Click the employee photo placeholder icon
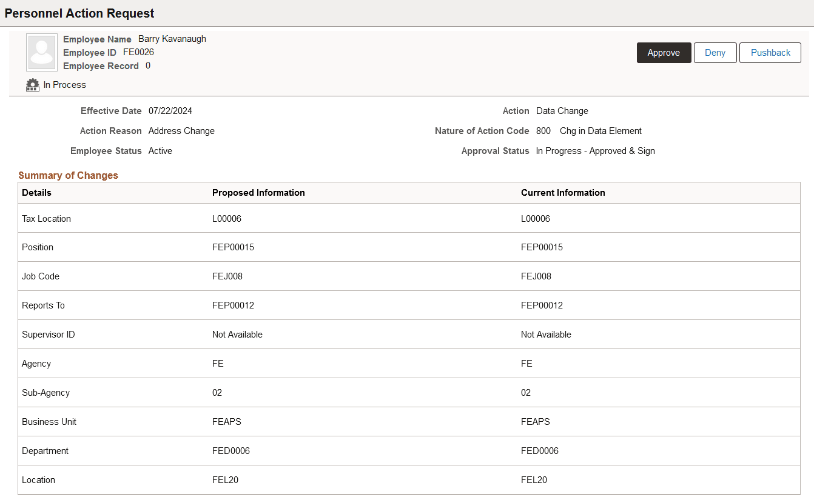The image size is (814, 500). [x=42, y=52]
